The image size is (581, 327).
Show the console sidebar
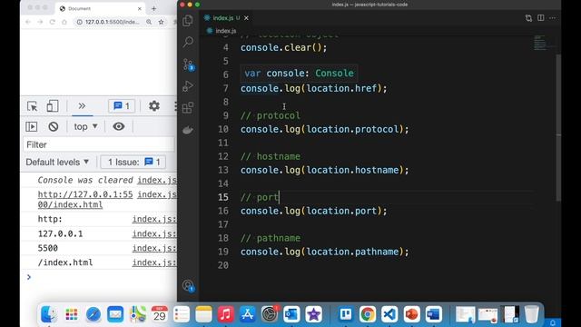32,127
